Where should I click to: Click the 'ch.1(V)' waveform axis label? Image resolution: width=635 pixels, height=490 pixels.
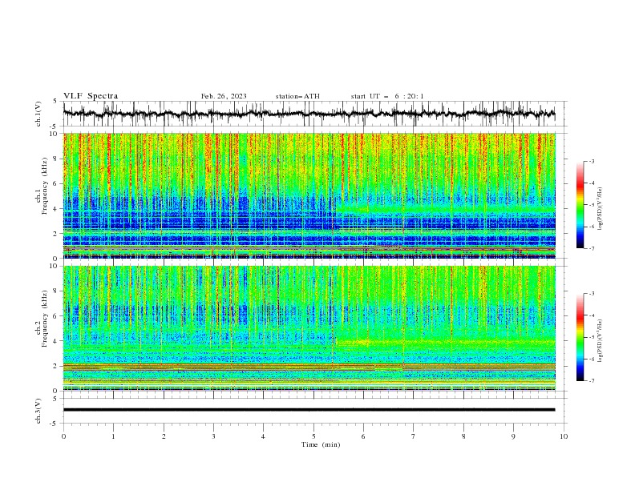pos(38,114)
